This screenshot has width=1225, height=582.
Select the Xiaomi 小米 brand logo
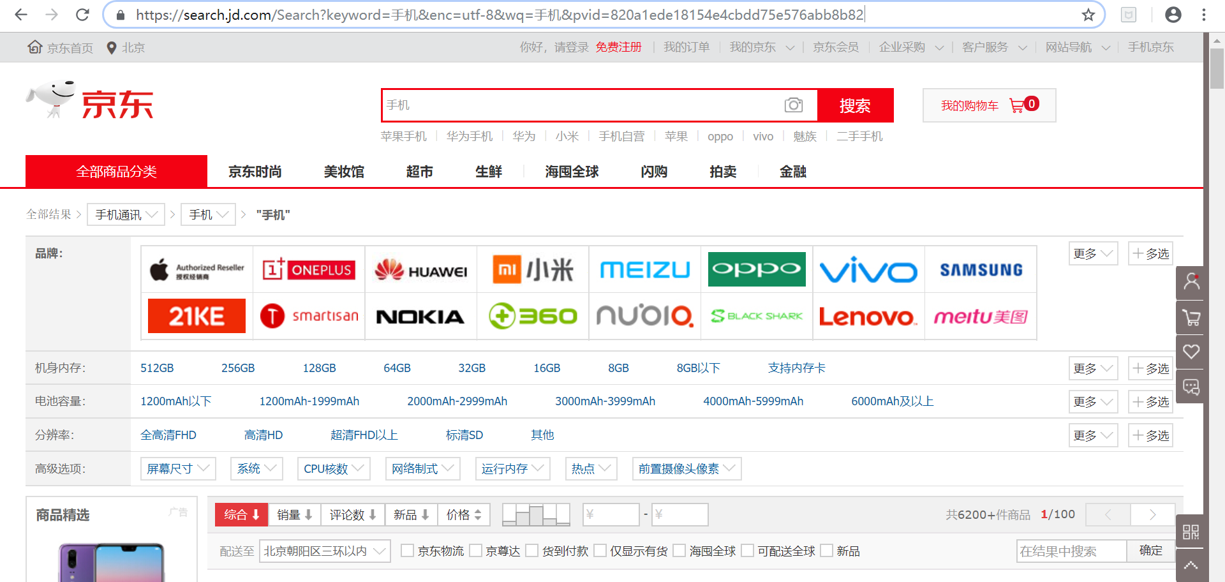(x=533, y=270)
